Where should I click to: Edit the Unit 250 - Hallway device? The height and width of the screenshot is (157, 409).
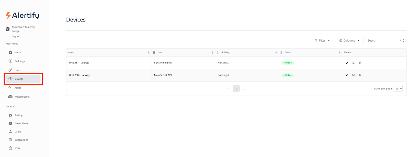(x=347, y=75)
